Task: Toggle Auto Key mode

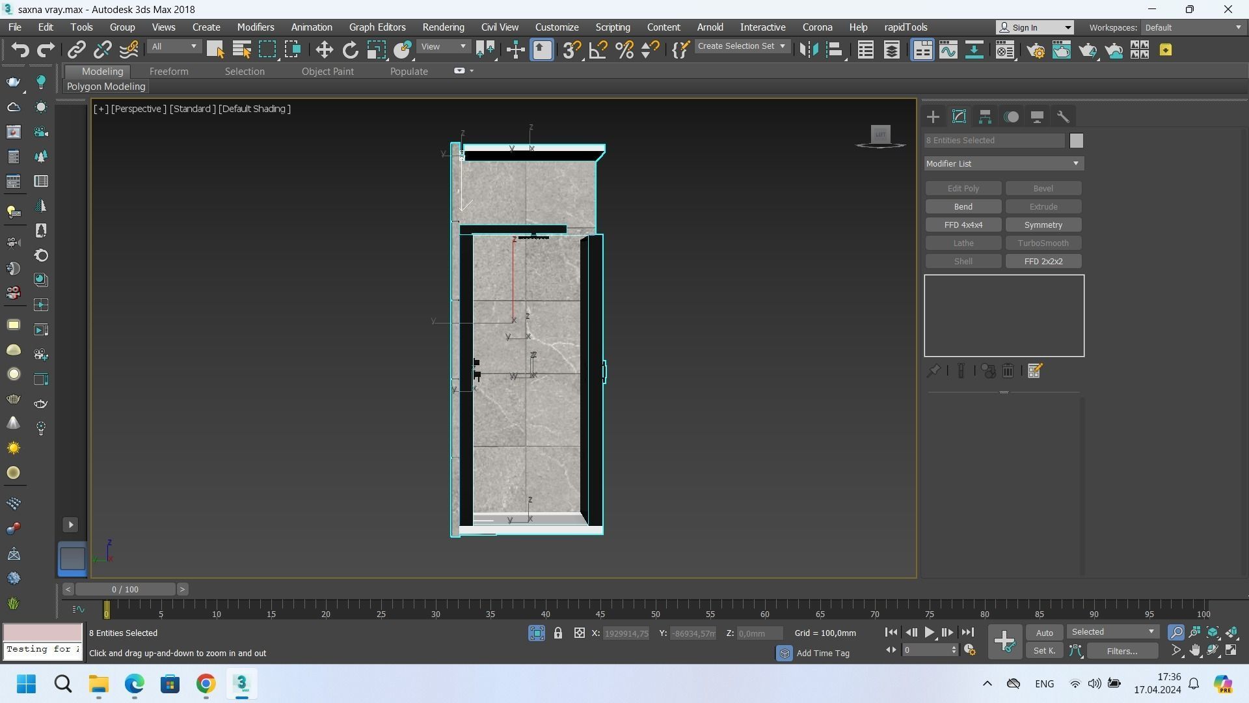Action: point(1044,633)
